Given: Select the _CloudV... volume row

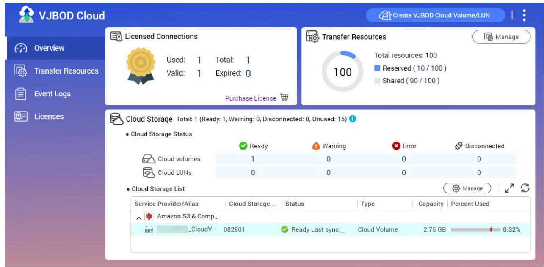Looking at the screenshot, I should point(331,230).
